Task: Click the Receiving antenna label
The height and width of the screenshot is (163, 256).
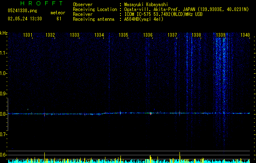Action: (94, 19)
